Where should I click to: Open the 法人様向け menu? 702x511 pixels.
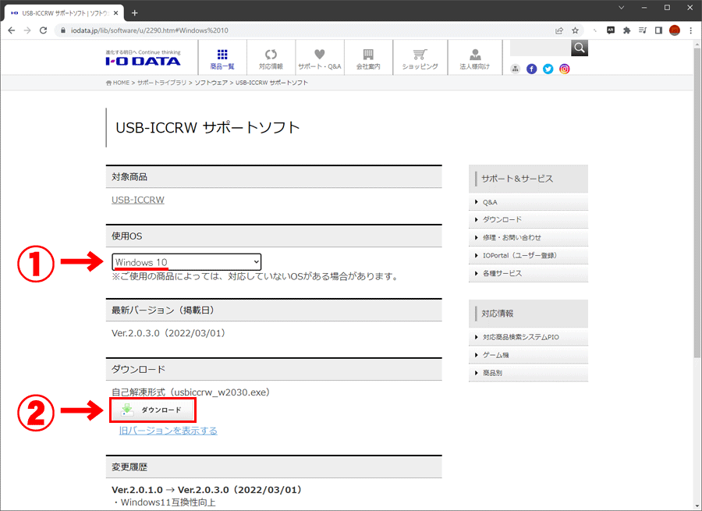[474, 59]
